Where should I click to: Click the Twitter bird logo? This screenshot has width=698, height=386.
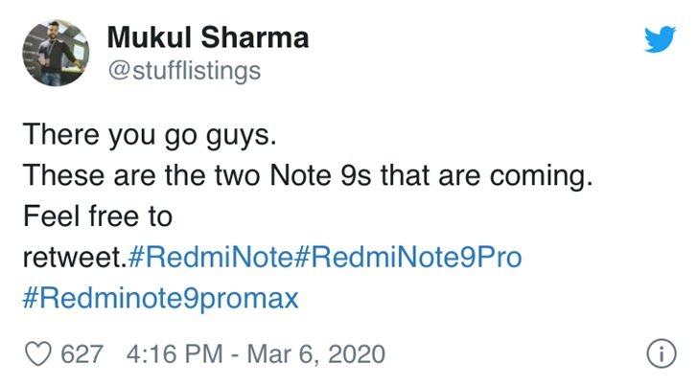pyautogui.click(x=659, y=38)
